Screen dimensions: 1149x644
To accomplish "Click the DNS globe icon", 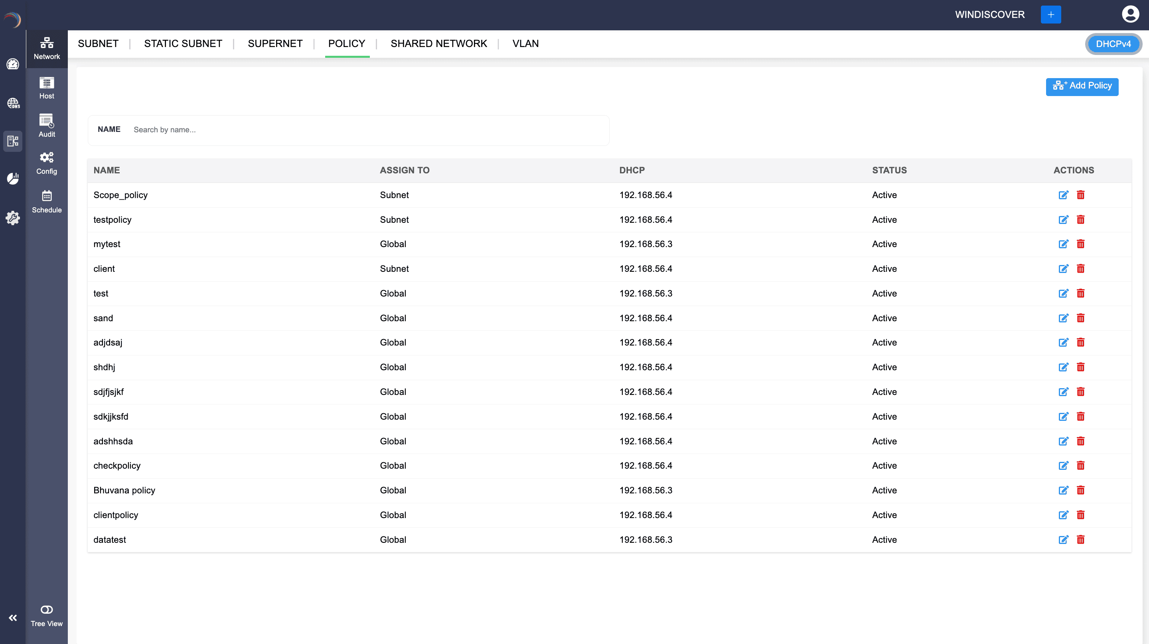I will [13, 103].
